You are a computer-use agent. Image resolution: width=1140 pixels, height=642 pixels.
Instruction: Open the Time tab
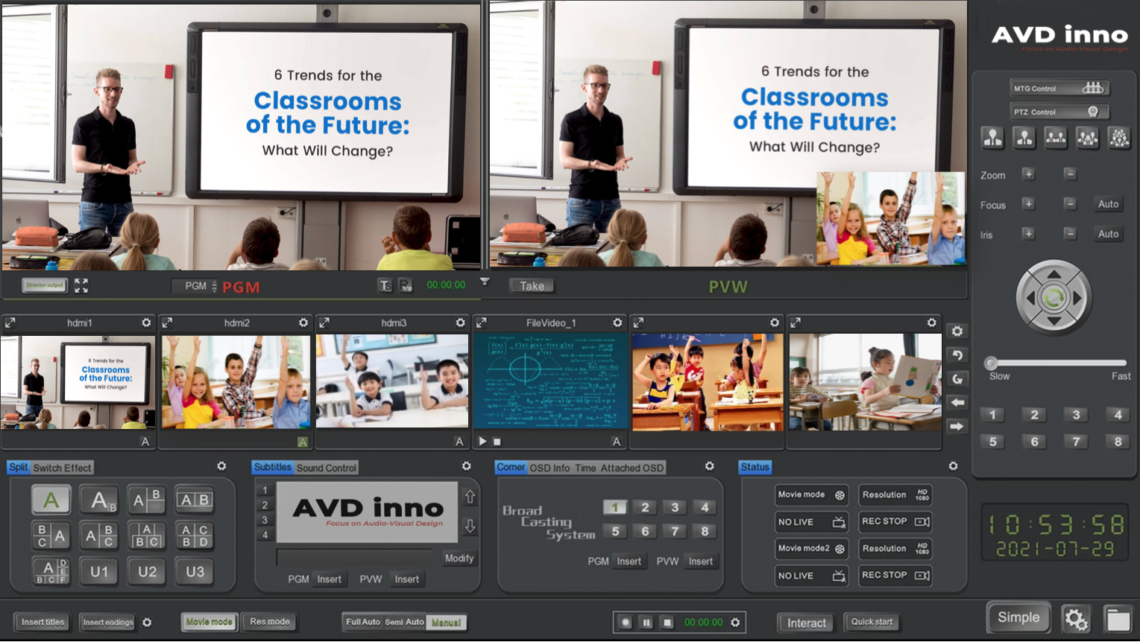[x=585, y=468]
